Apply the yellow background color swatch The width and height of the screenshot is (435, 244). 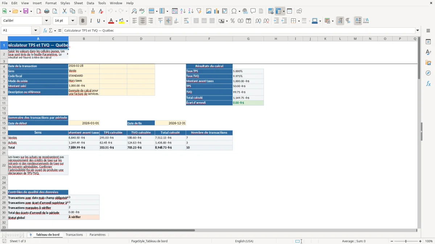coord(122,21)
